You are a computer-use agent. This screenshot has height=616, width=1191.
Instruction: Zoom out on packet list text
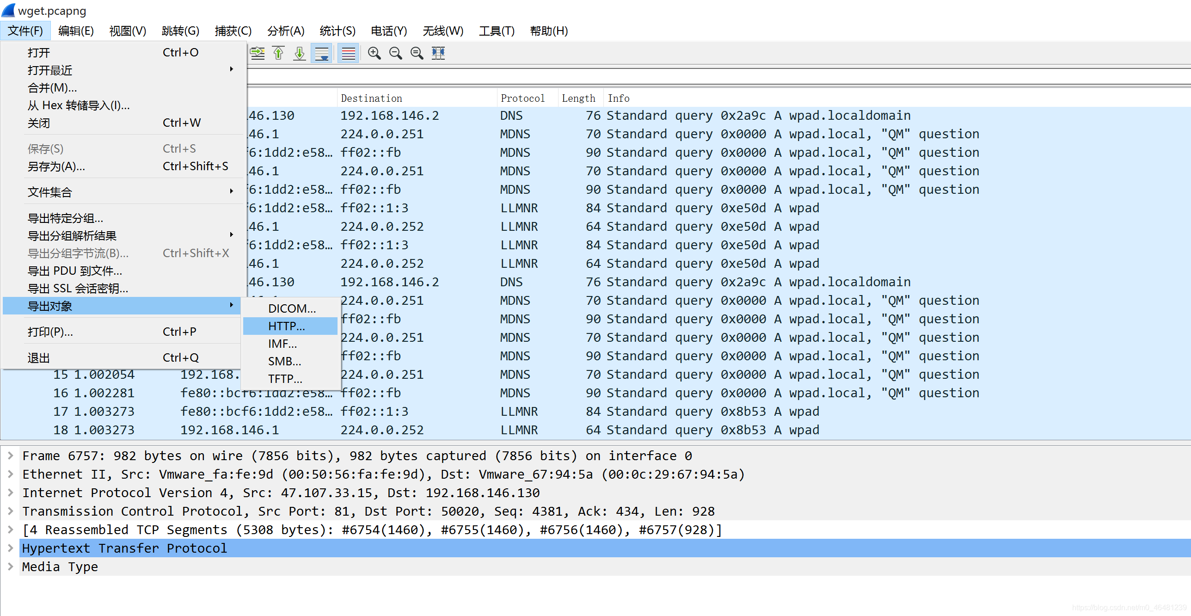[x=395, y=53]
